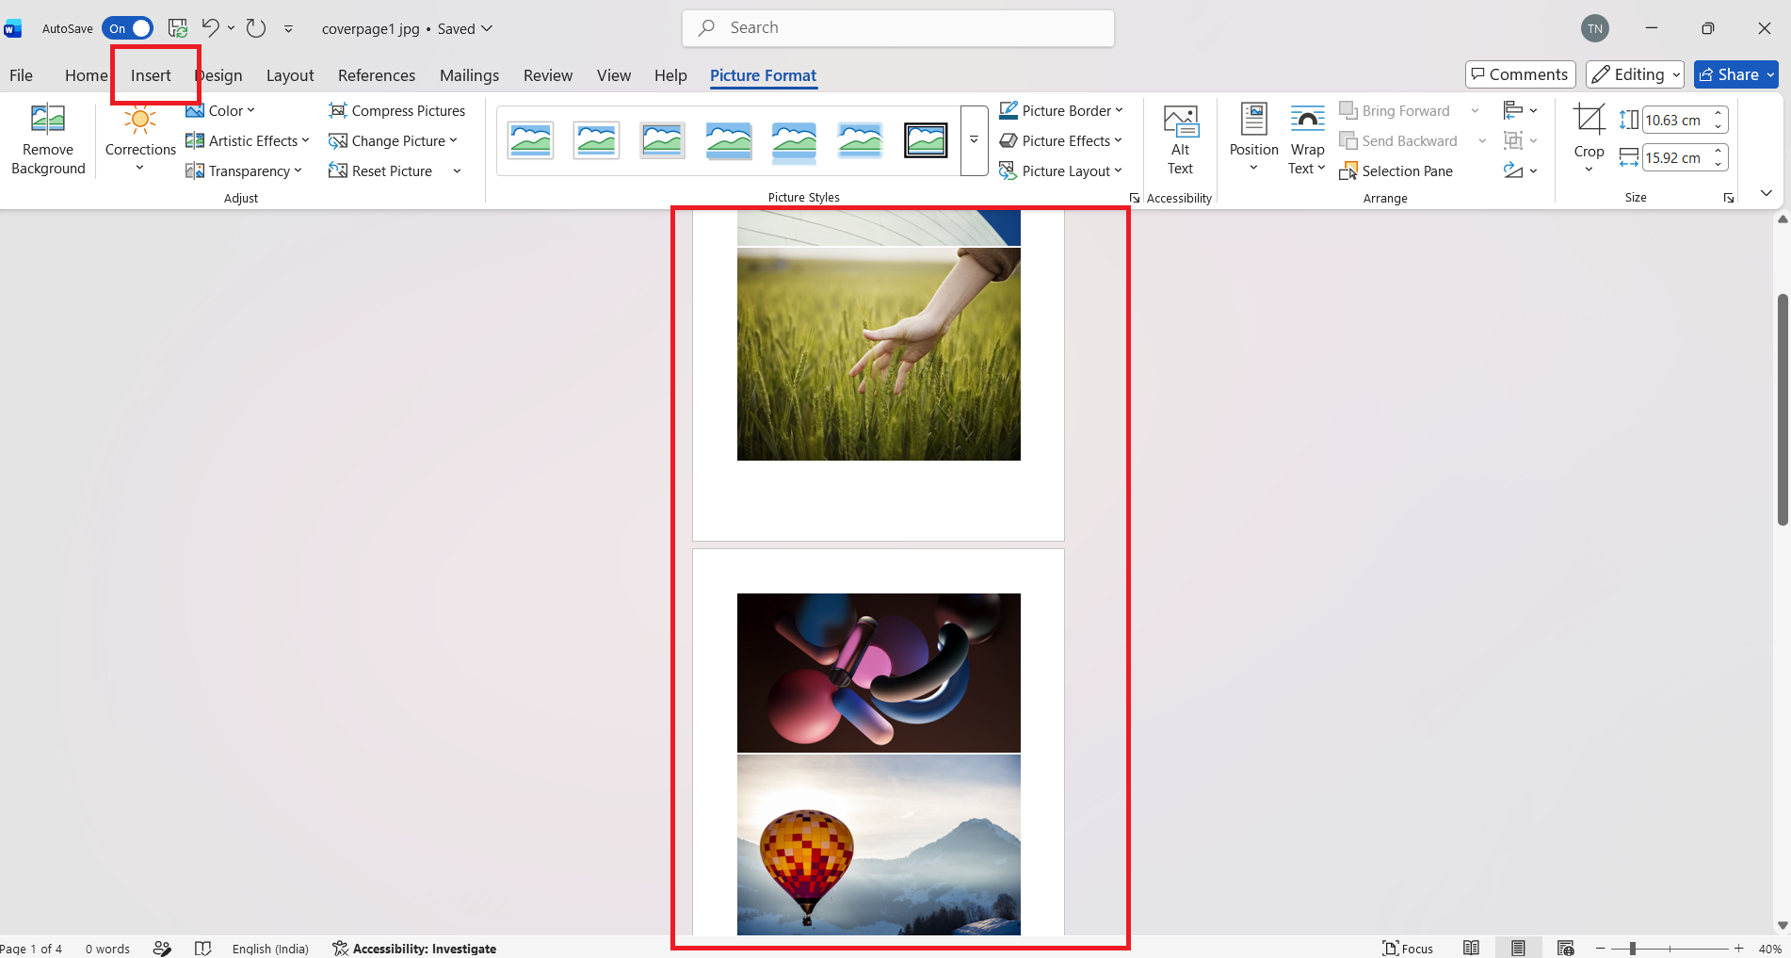Open the Corrections brightness options

(x=140, y=139)
